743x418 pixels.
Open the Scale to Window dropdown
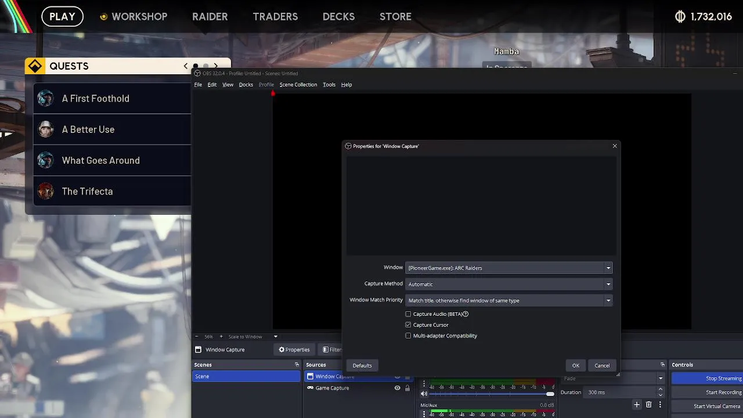tap(253, 337)
